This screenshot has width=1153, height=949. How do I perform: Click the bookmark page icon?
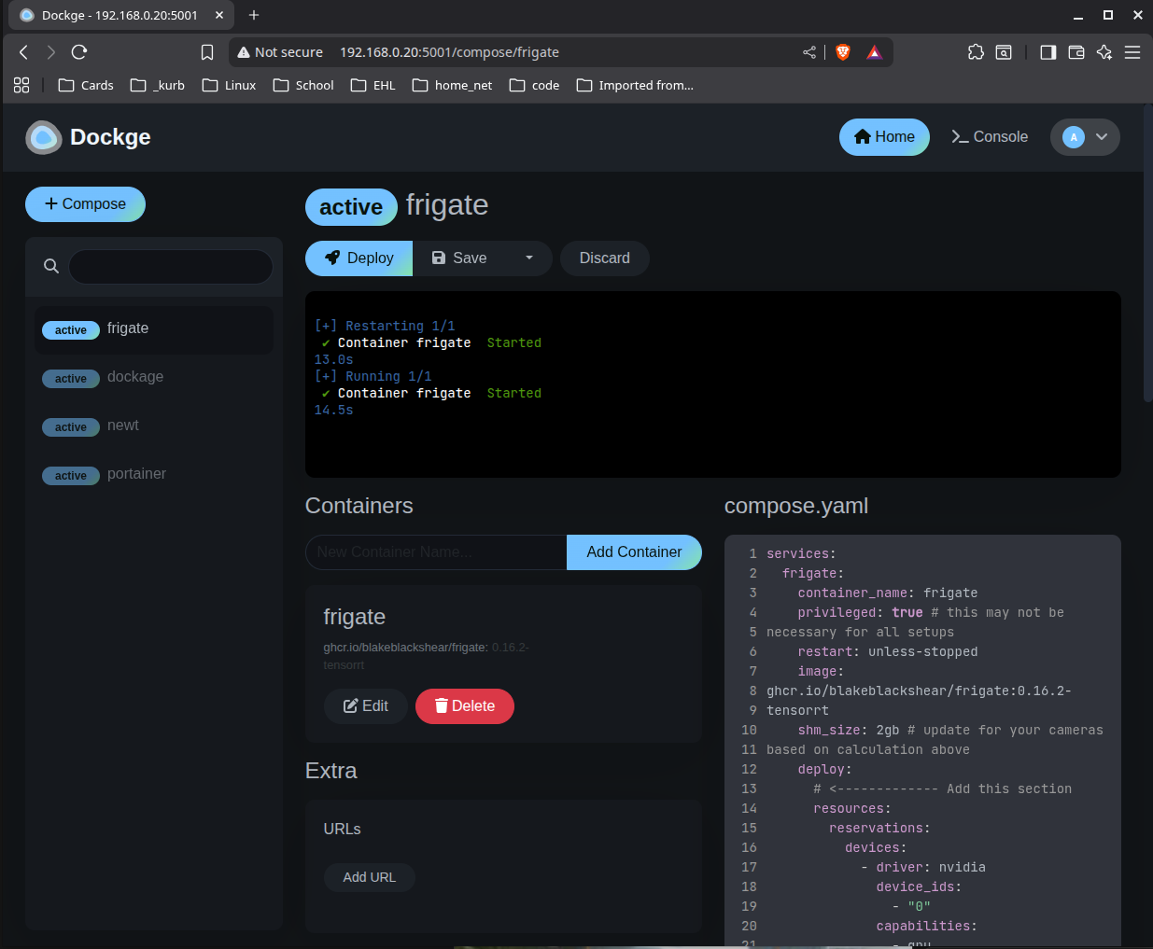coord(207,52)
